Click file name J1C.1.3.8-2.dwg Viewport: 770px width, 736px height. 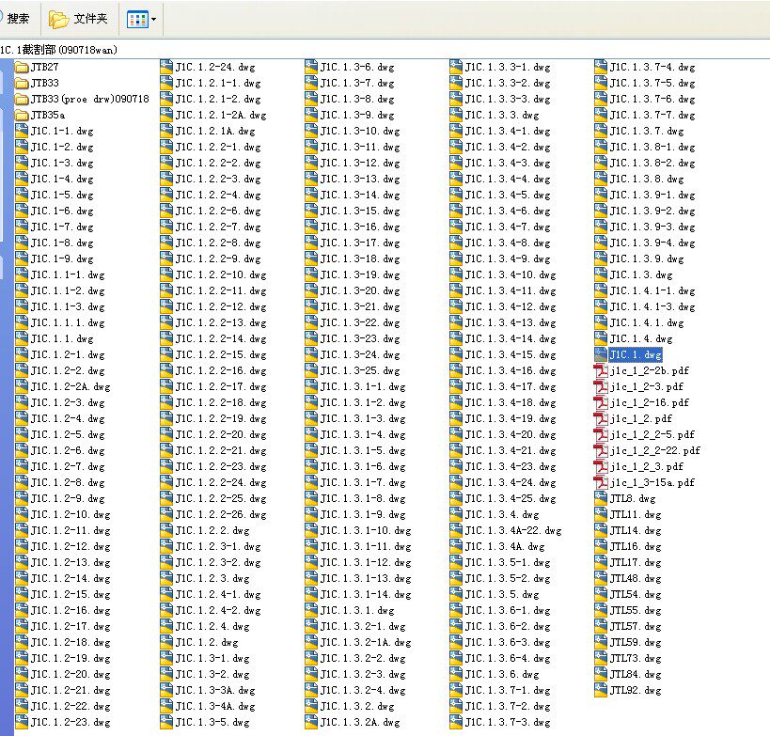point(652,163)
